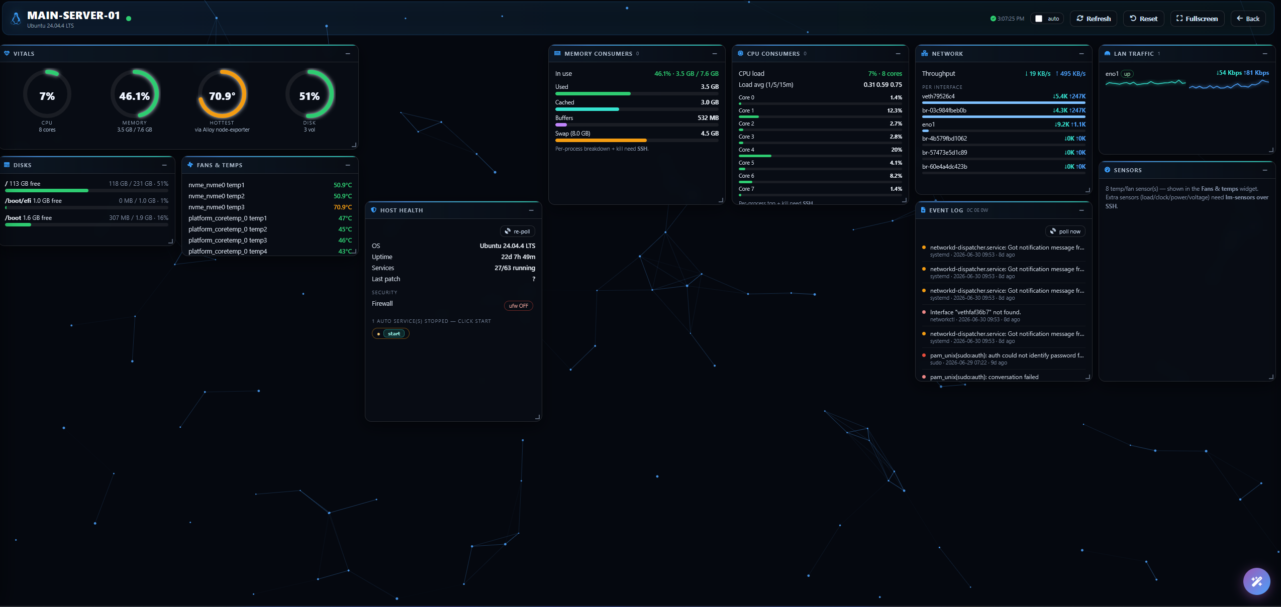Collapse the Network panel

point(1081,54)
